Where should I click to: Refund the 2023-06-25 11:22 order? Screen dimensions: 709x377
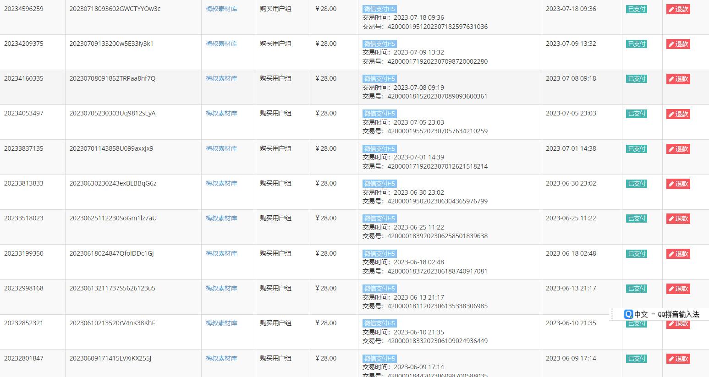678,219
